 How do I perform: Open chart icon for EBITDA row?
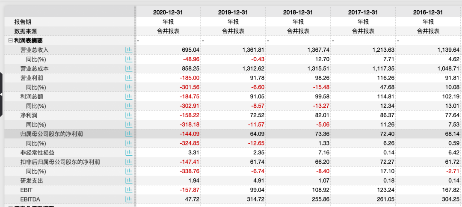coord(128,199)
